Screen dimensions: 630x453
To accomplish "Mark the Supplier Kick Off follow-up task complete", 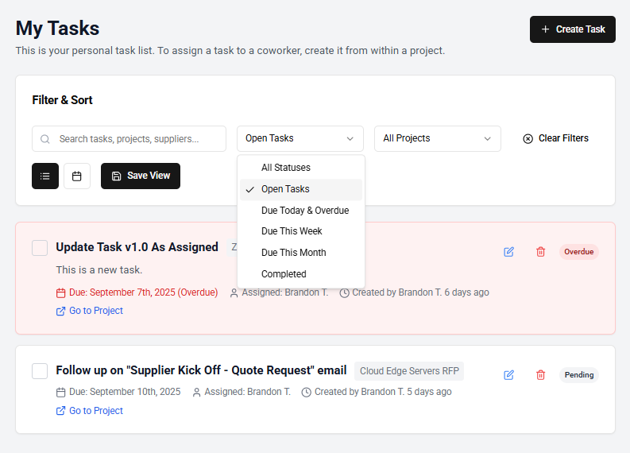I will click(40, 371).
